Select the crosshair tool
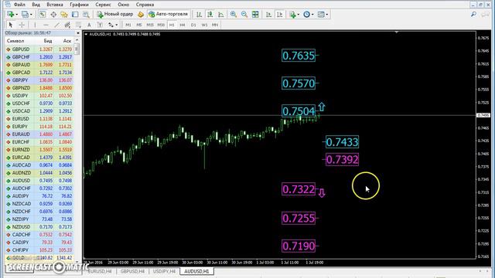 22,25
